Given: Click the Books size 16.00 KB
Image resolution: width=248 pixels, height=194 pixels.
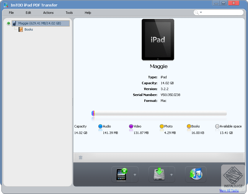Looking at the screenshot, I should pos(198,133).
